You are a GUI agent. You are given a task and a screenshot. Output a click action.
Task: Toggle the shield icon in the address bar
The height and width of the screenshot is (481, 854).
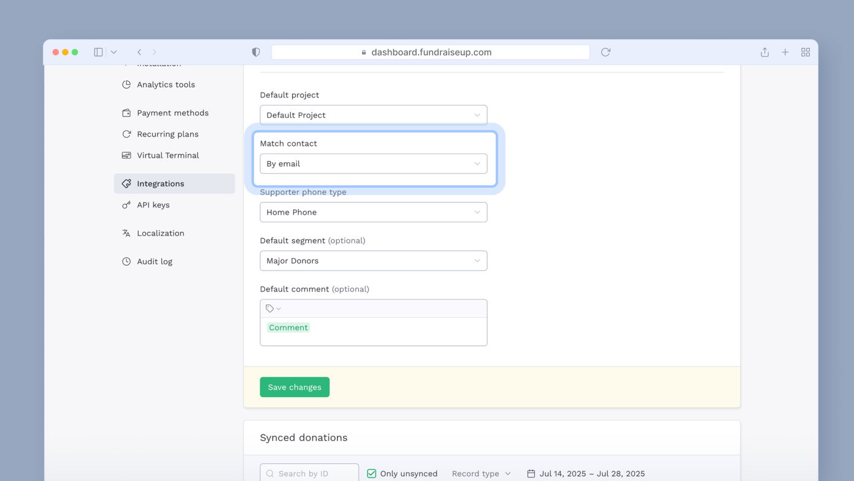(256, 52)
